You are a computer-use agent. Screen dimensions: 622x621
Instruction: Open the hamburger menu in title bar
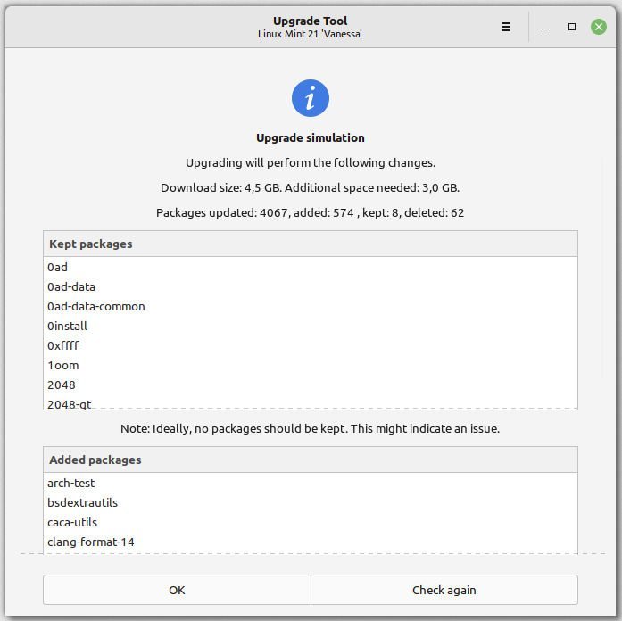coord(506,27)
